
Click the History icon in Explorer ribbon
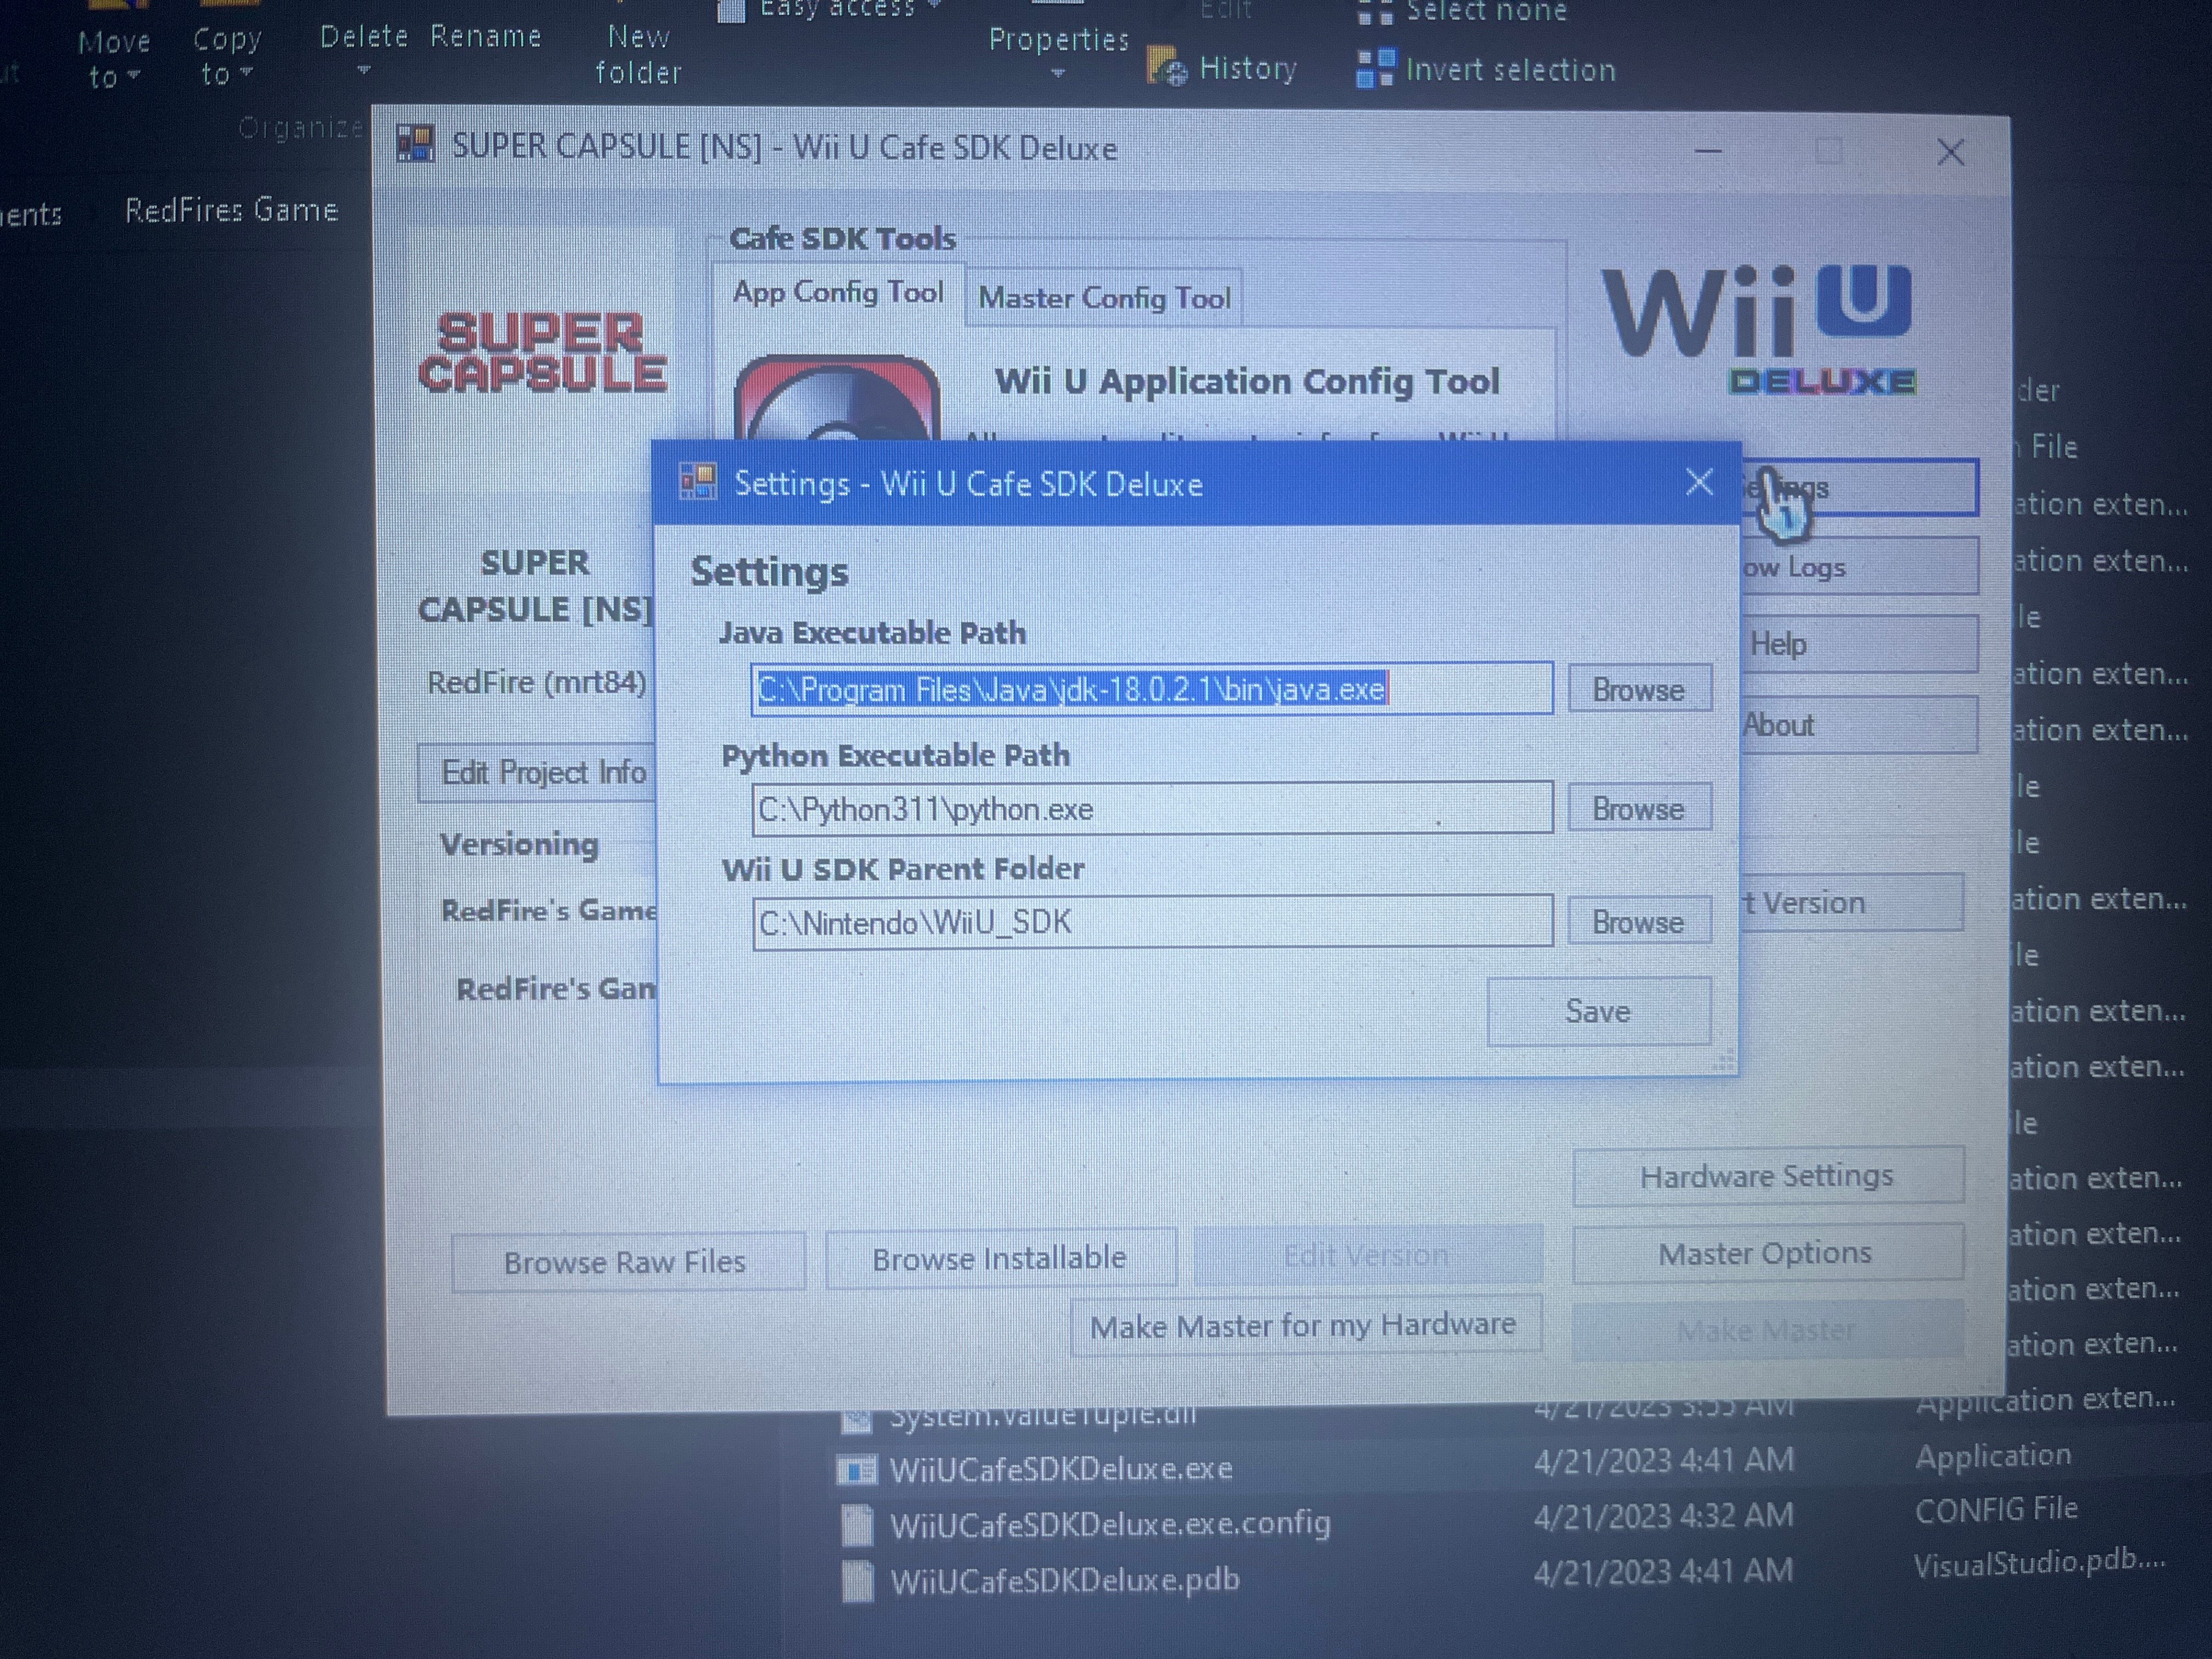click(x=1168, y=66)
